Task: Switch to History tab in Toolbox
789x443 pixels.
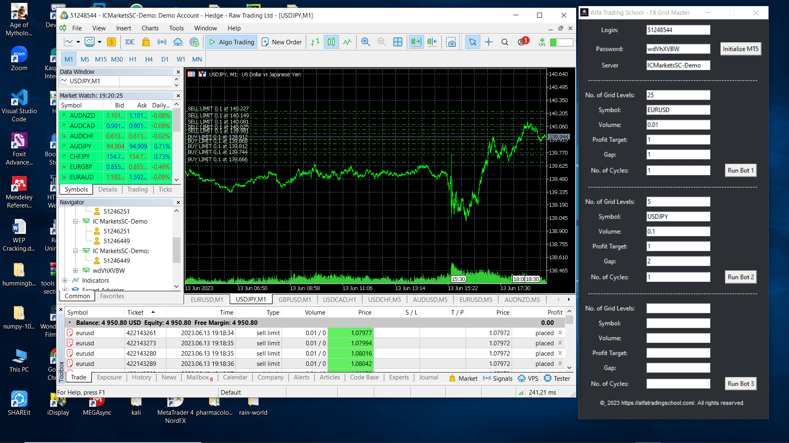Action: click(141, 377)
